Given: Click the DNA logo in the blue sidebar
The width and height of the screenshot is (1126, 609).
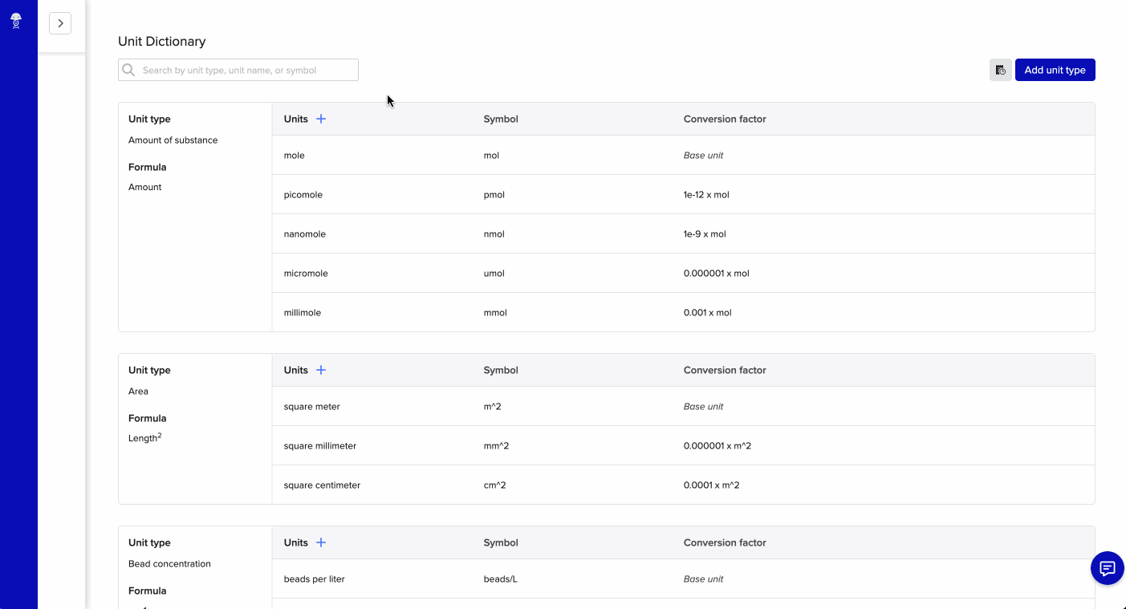Looking at the screenshot, I should (15, 20).
